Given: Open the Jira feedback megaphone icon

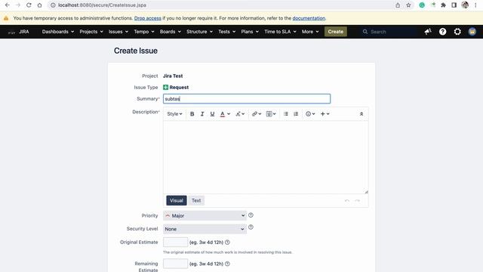Looking at the screenshot, I should pyautogui.click(x=428, y=32).
